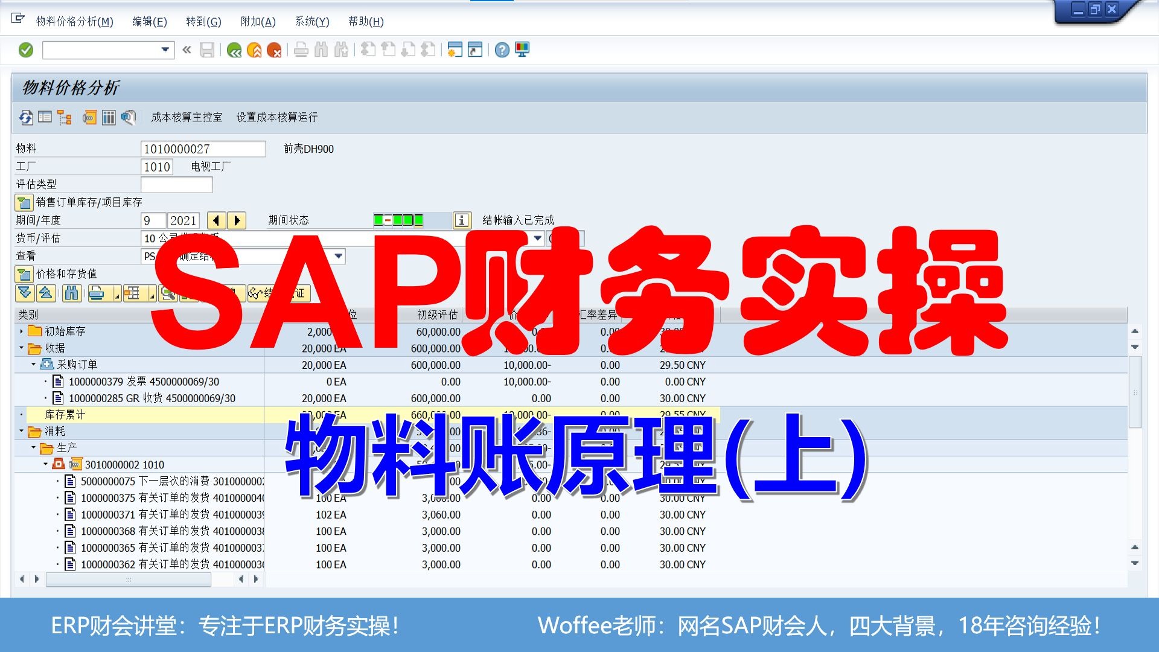Image resolution: width=1159 pixels, height=652 pixels.
Task: Click the next period arrow button
Action: pos(237,220)
